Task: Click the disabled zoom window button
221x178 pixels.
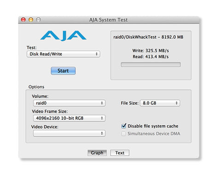Action: pyautogui.click(x=38, y=20)
